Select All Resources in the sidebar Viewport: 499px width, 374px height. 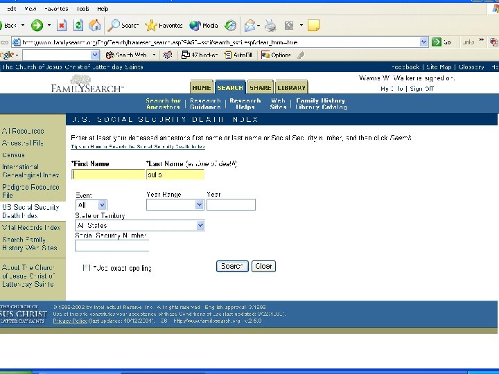tap(23, 131)
